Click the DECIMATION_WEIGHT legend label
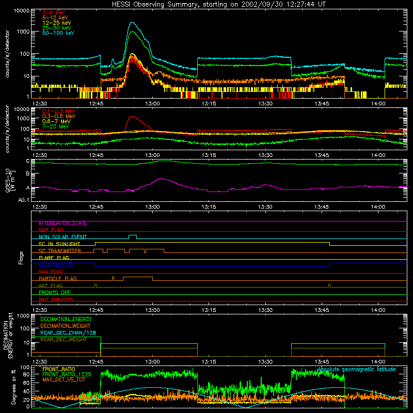The image size is (413, 413). click(x=66, y=326)
